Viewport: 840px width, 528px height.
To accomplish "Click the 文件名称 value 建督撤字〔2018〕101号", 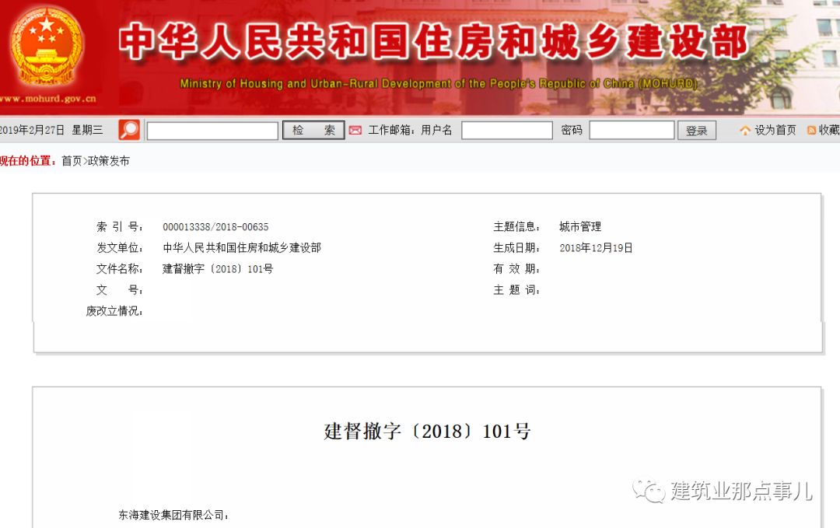I will click(x=218, y=269).
